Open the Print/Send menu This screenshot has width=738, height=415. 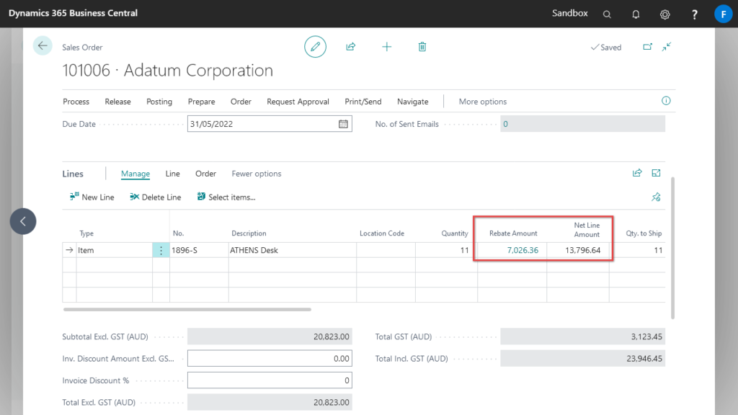[x=363, y=102]
